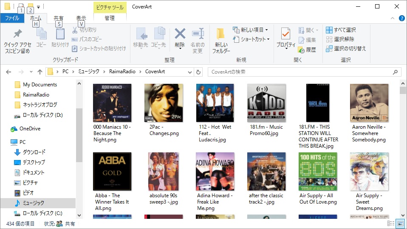Click the file list scroll down arrow

[403, 215]
